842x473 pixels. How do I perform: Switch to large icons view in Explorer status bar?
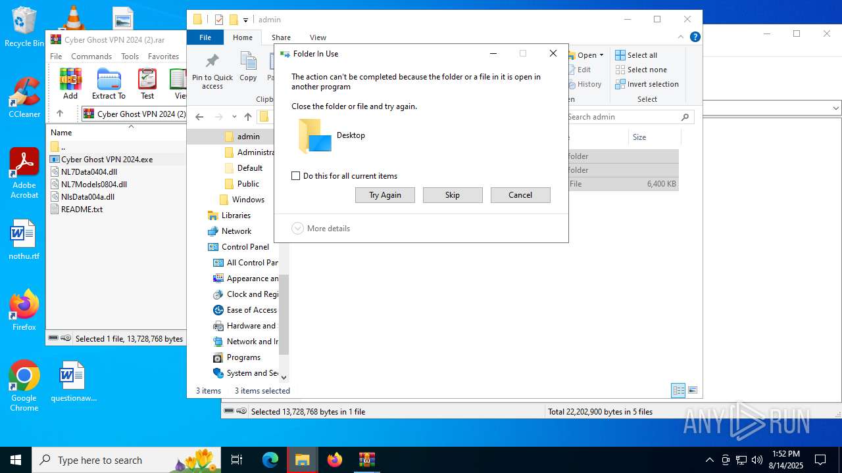click(x=692, y=390)
